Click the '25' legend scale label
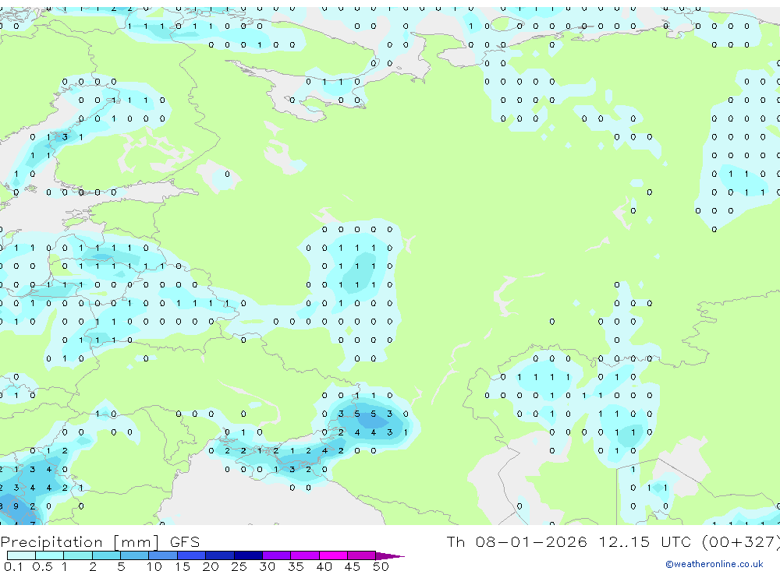The image size is (780, 571). click(x=239, y=566)
